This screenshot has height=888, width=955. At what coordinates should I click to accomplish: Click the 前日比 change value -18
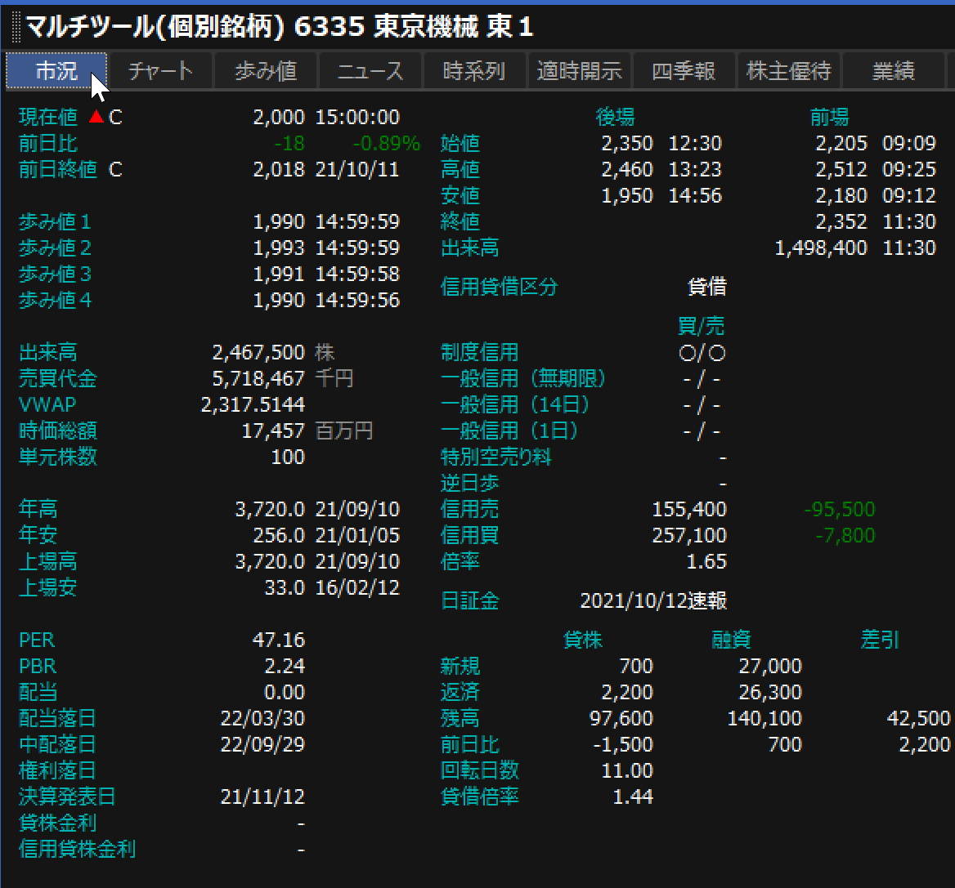(289, 143)
